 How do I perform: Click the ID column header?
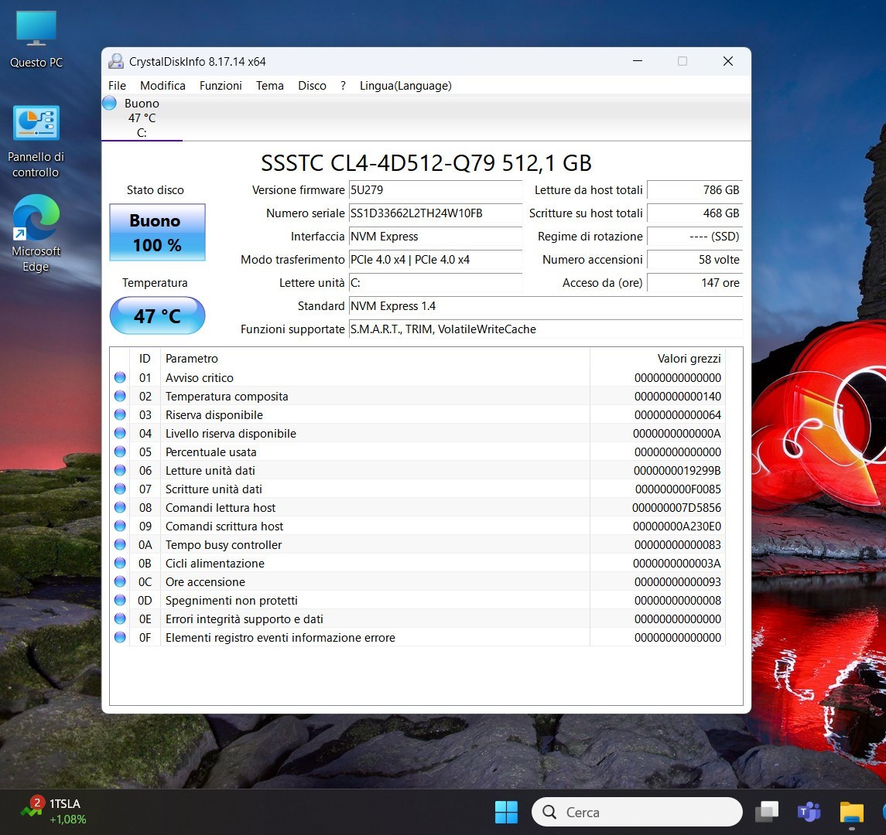pos(145,358)
